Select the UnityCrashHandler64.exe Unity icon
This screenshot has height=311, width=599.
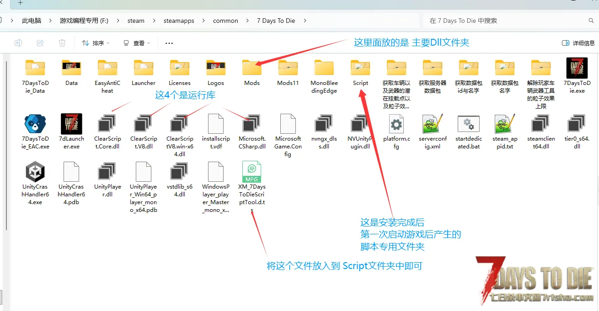pos(36,172)
